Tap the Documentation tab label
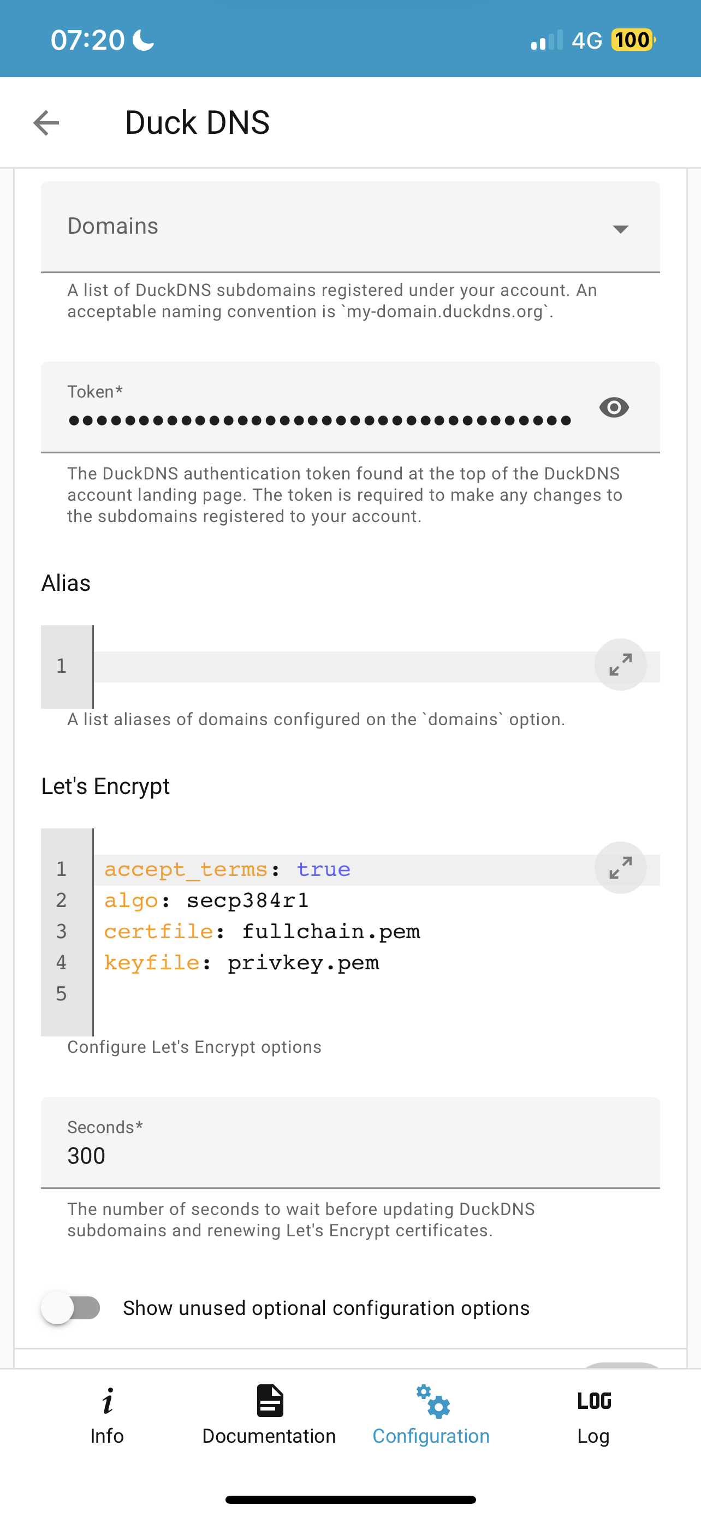701x1517 pixels. point(269,1436)
